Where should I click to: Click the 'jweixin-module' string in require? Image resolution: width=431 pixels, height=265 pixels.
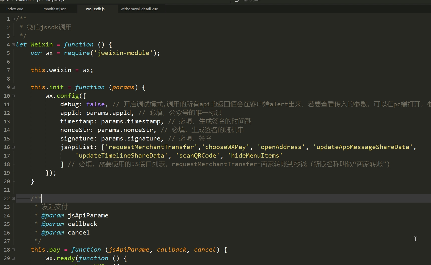(x=123, y=53)
